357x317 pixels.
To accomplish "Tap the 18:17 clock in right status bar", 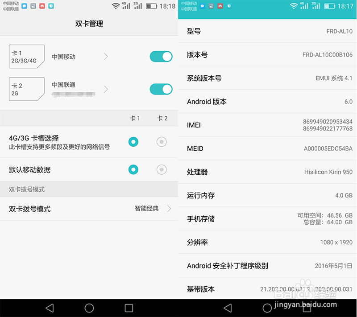I will [345, 6].
